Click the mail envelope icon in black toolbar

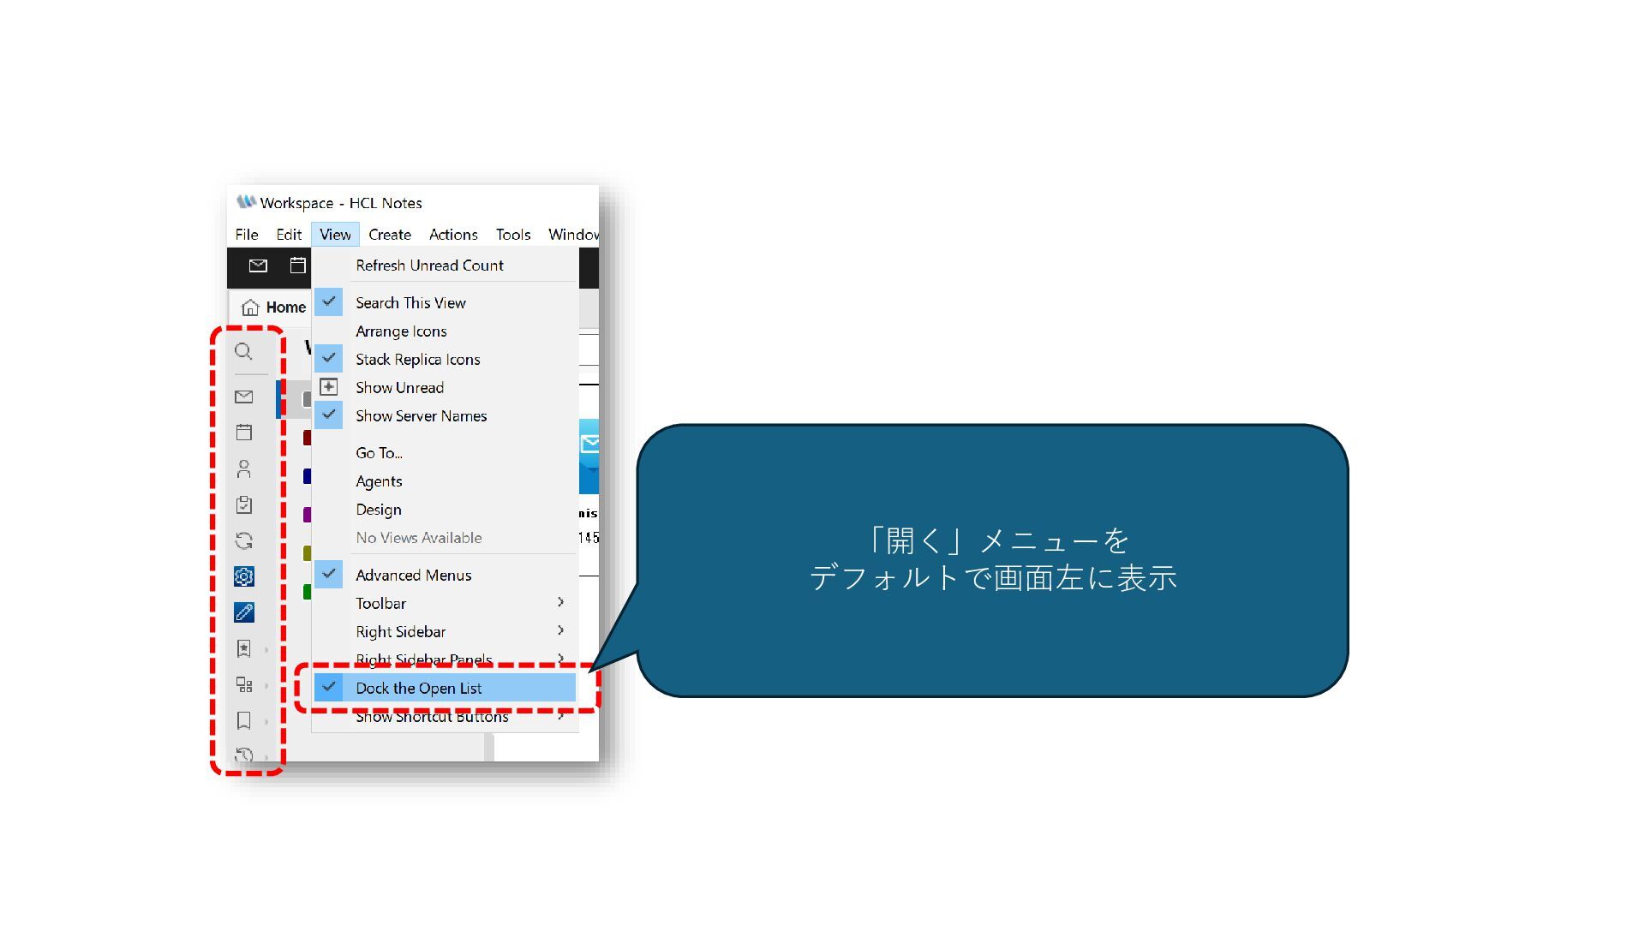(x=258, y=266)
